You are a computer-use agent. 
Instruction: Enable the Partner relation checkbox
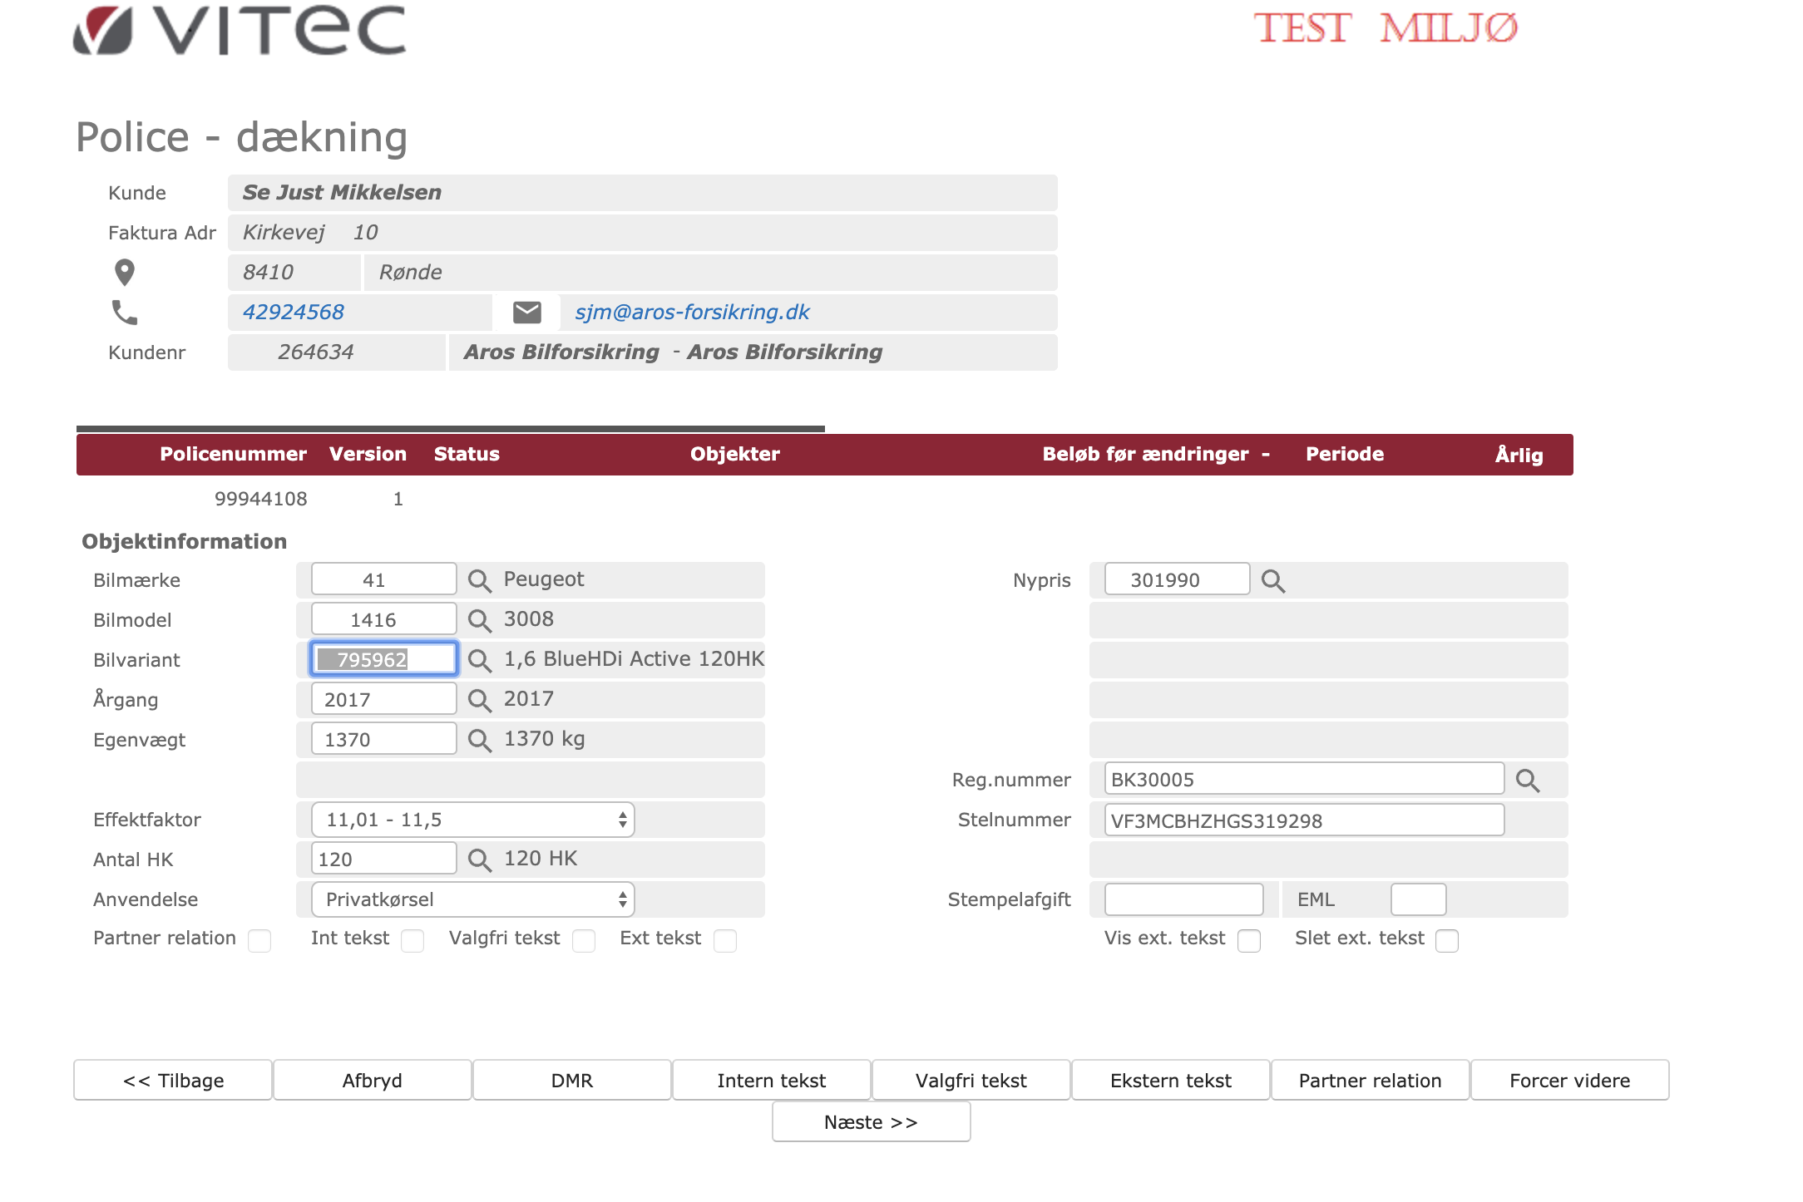click(259, 940)
